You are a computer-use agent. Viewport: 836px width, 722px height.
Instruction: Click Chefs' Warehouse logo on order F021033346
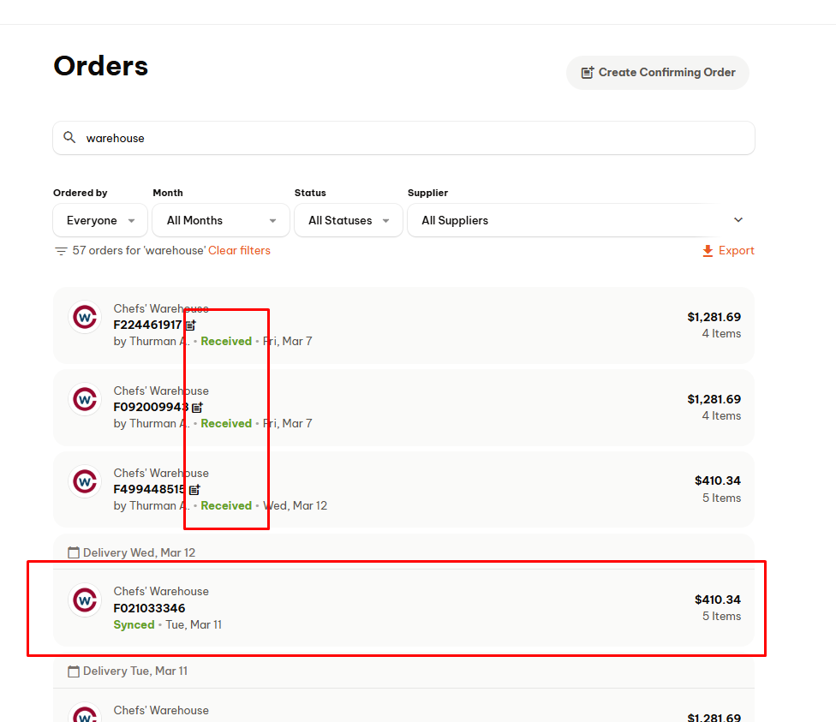[85, 600]
